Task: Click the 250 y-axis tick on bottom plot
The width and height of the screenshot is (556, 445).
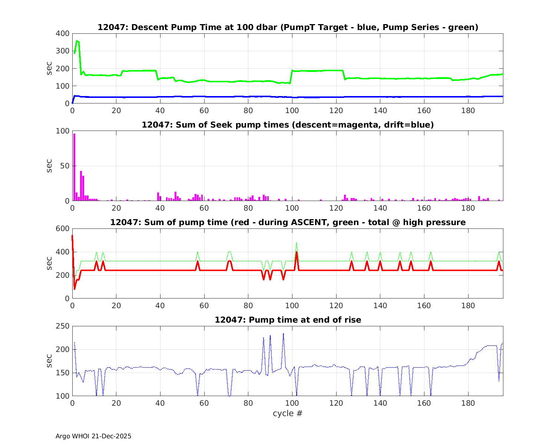Action: click(x=62, y=326)
